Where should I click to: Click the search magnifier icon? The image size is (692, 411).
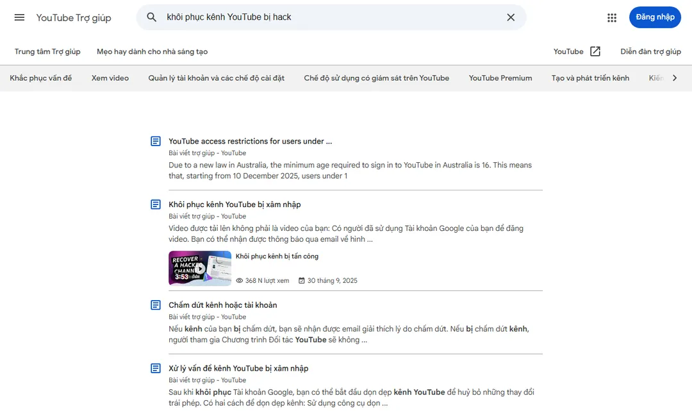[151, 17]
